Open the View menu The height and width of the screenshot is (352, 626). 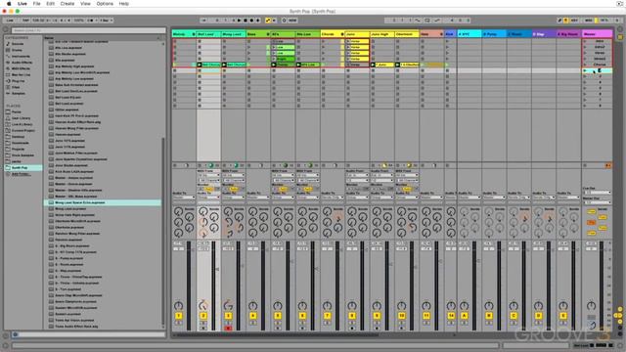point(85,4)
